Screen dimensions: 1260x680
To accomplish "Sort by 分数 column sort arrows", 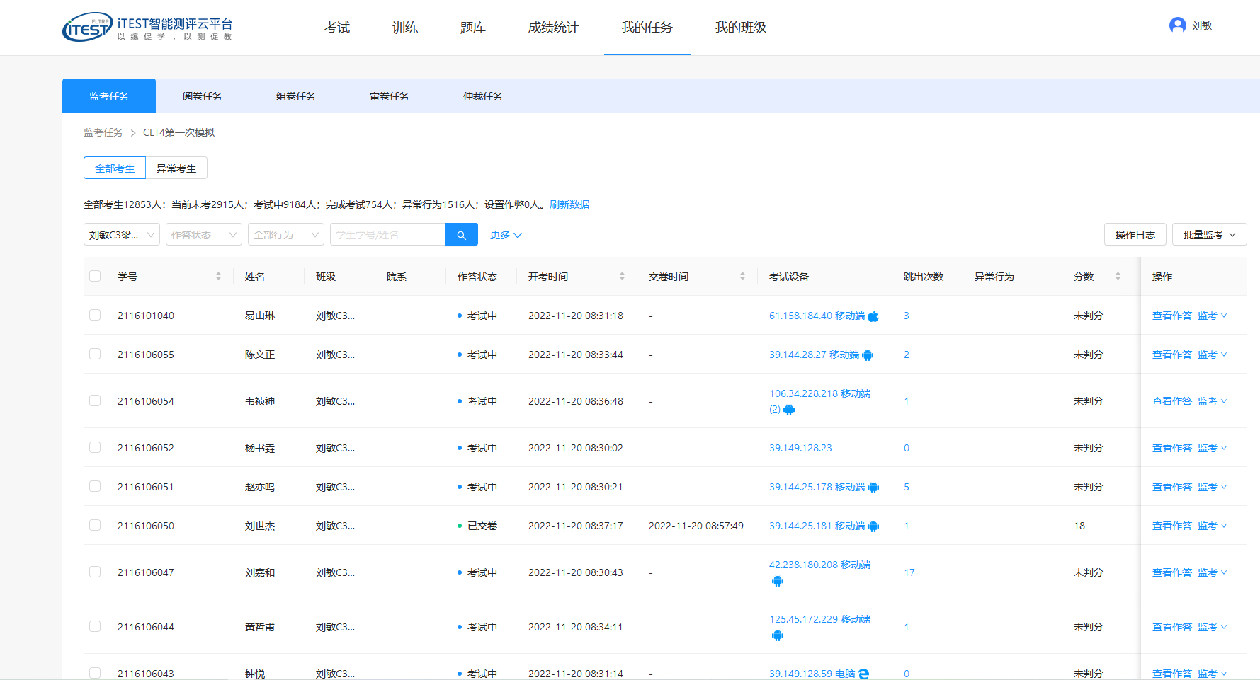I will [1118, 277].
